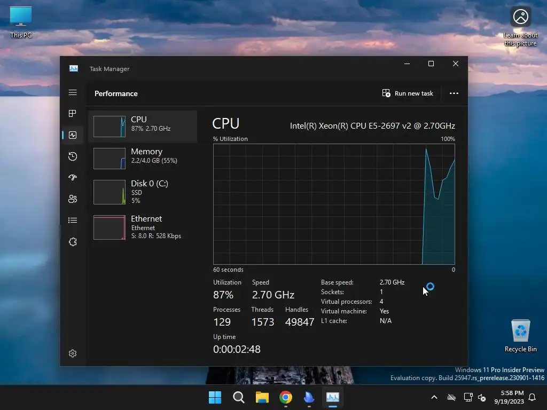Image resolution: width=547 pixels, height=410 pixels.
Task: Click the Handles count 49847
Action: (x=300, y=322)
